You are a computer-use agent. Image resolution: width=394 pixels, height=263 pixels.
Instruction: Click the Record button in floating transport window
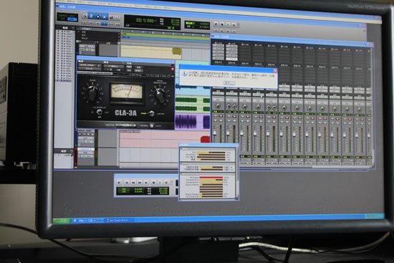(x=166, y=183)
